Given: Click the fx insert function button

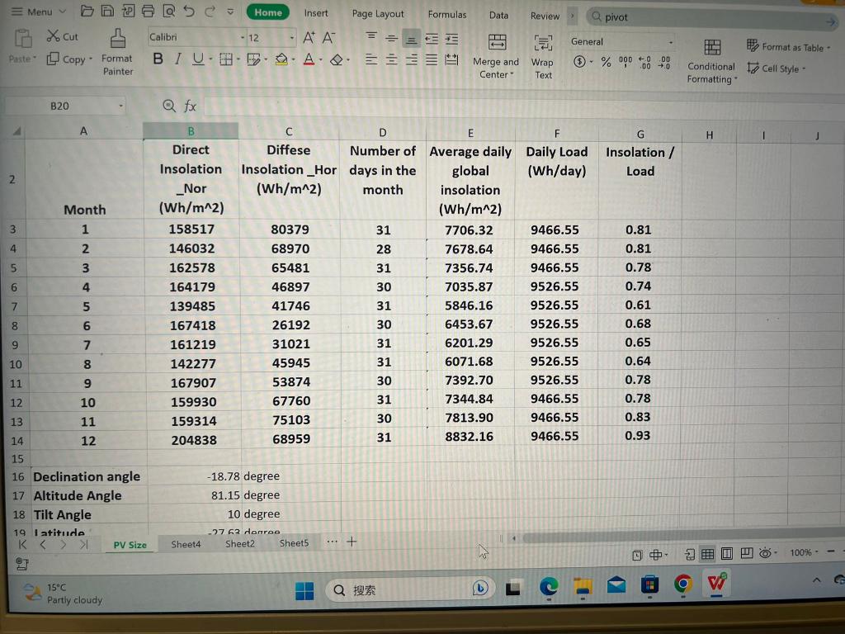Looking at the screenshot, I should click(190, 106).
